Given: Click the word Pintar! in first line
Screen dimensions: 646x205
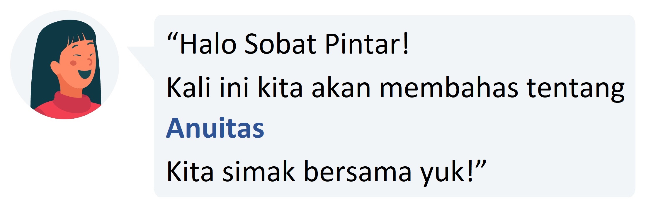Looking at the screenshot, I should pyautogui.click(x=367, y=44).
